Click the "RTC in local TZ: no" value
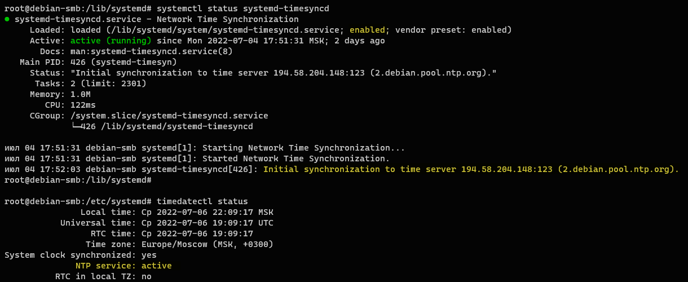688x282 pixels. click(147, 276)
